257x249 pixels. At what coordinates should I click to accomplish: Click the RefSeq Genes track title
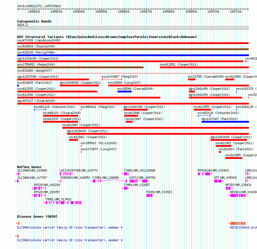29,167
